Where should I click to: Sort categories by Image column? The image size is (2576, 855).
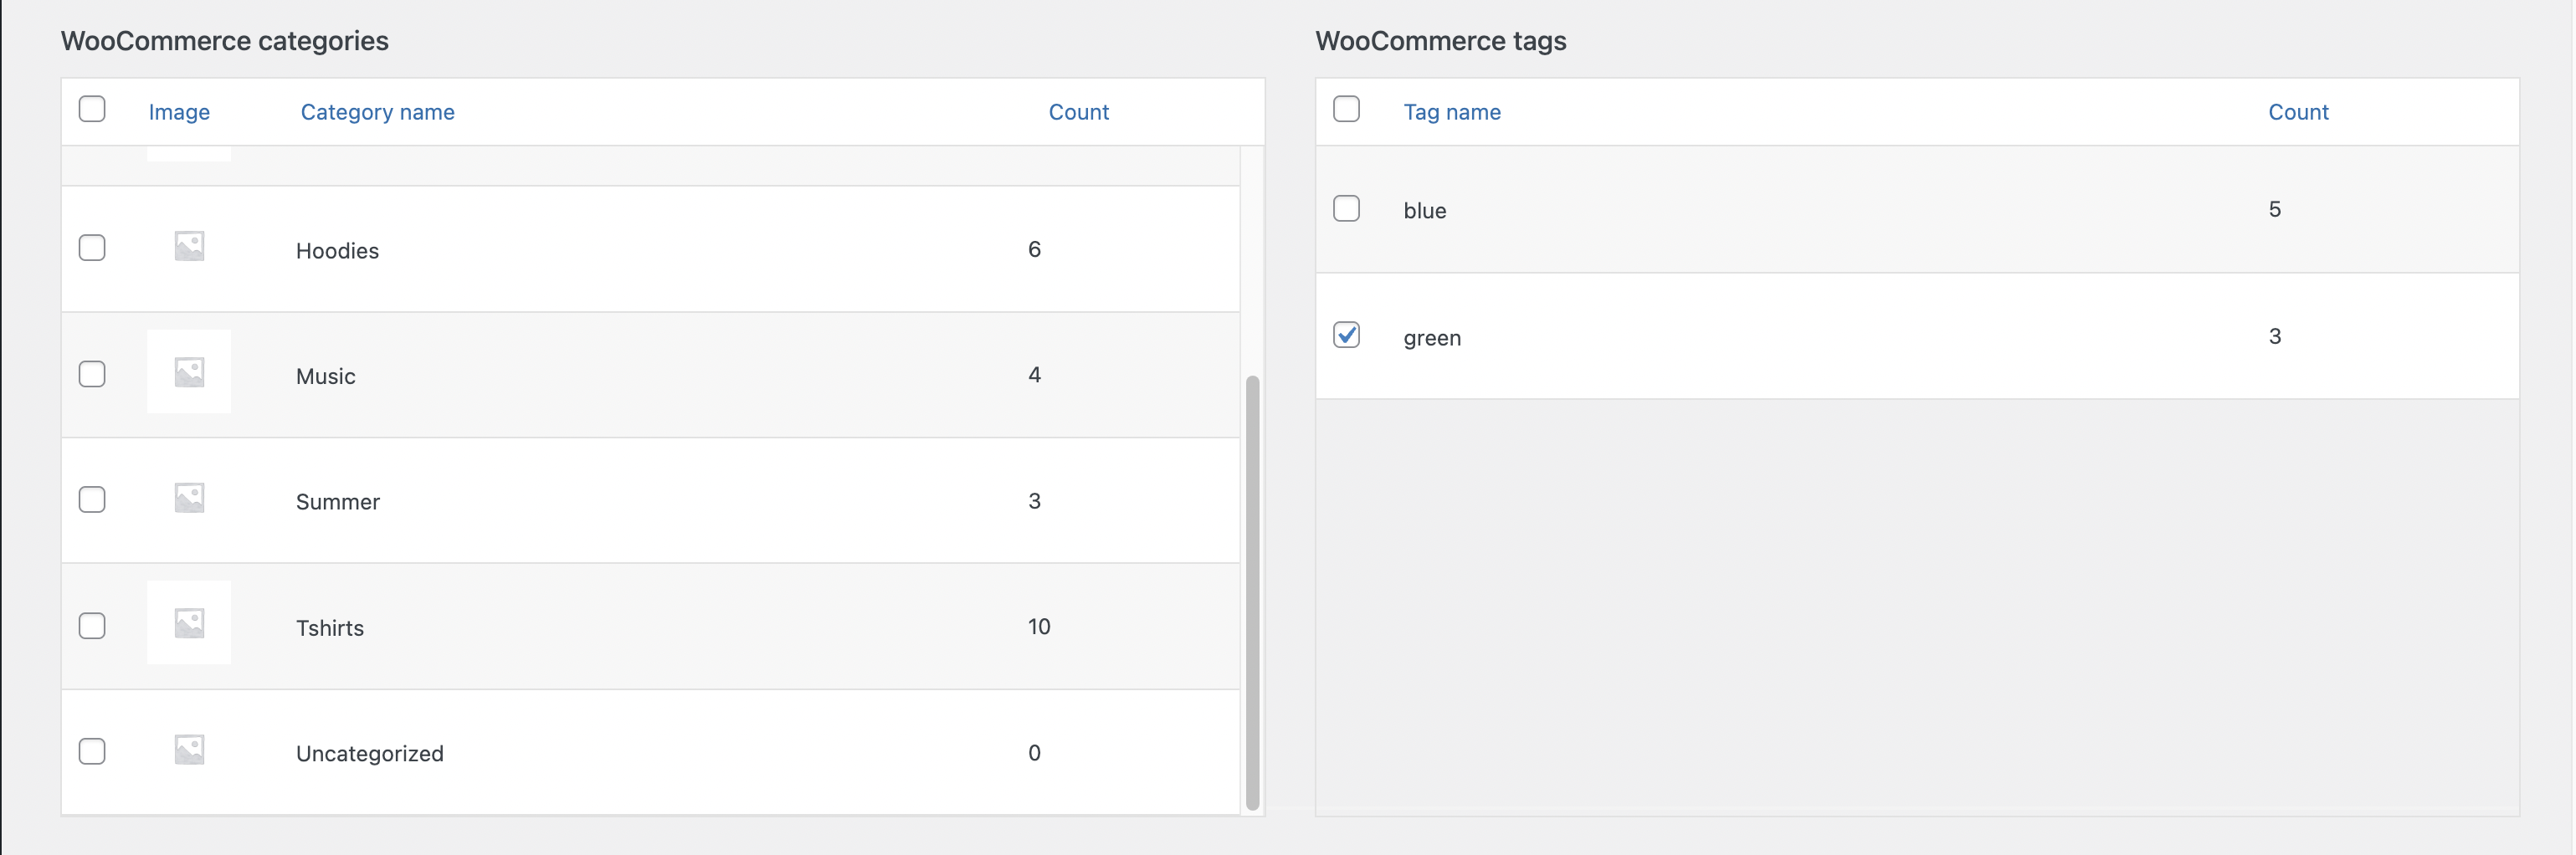pos(179,112)
